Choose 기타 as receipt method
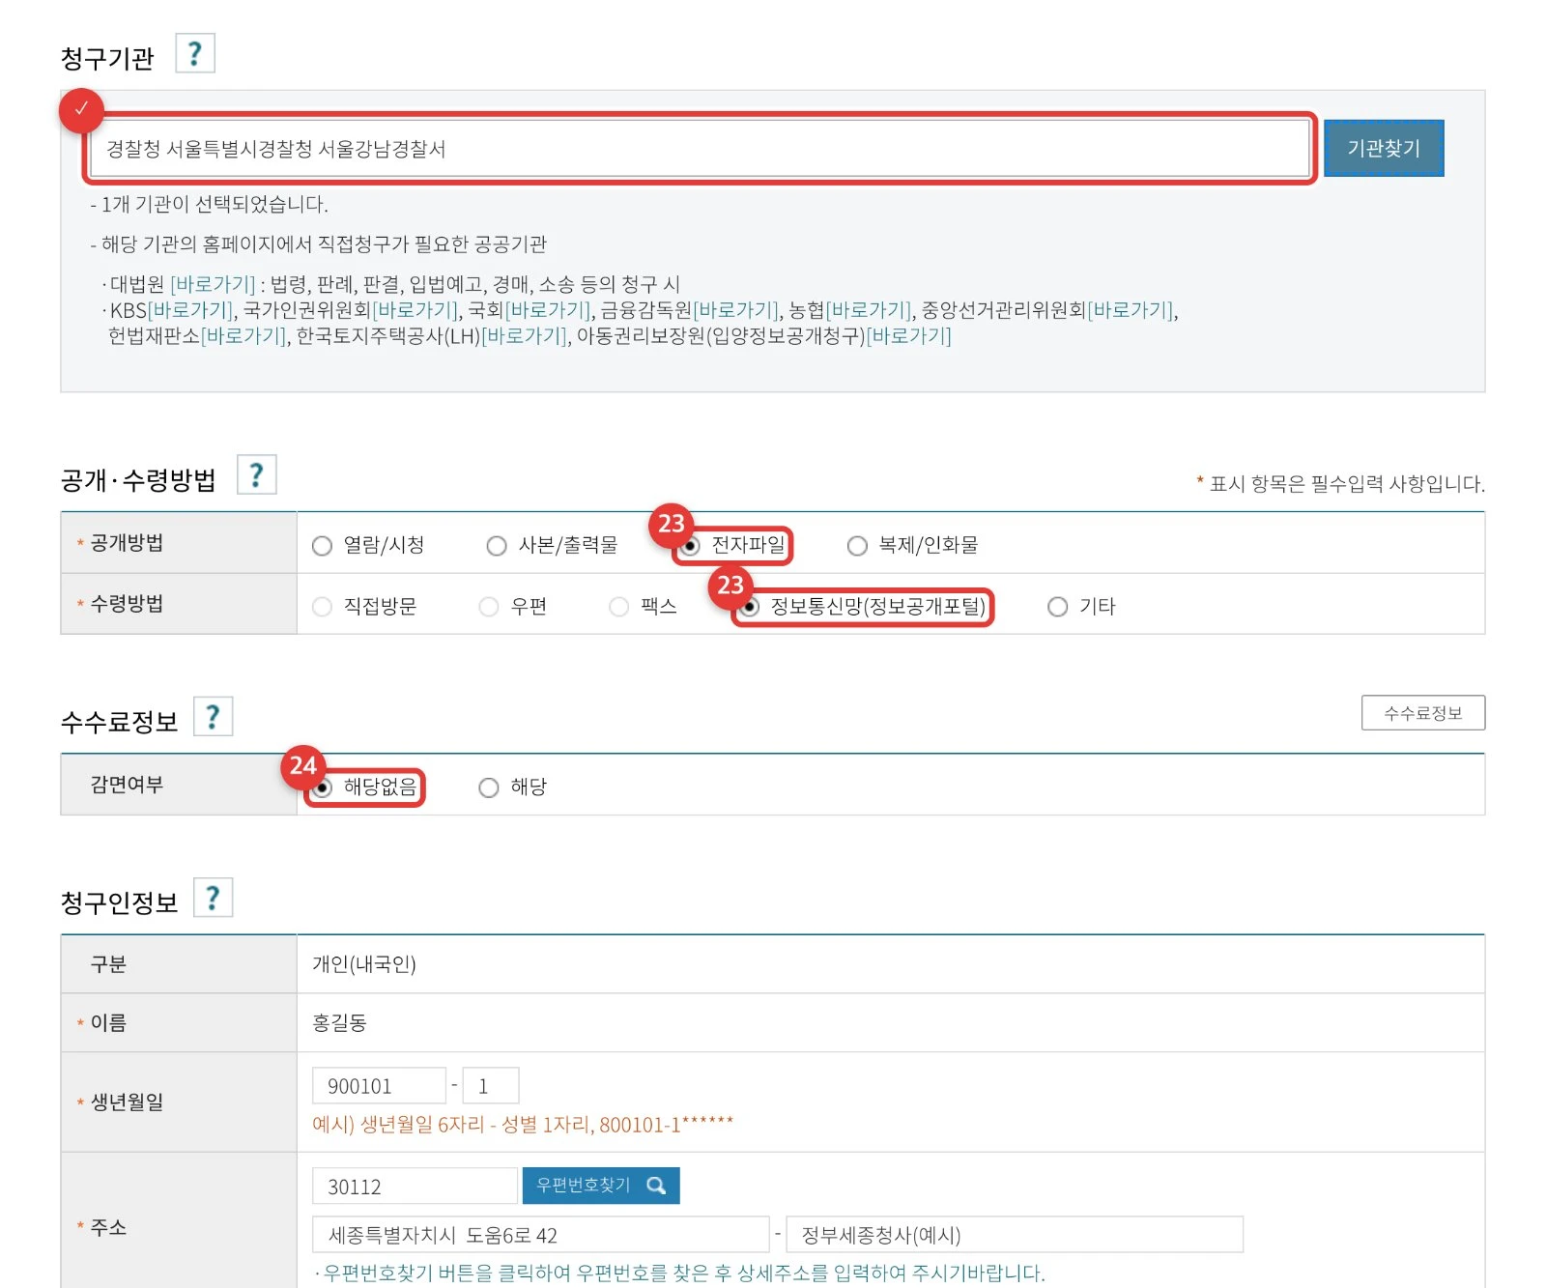The width and height of the screenshot is (1546, 1288). click(x=1058, y=607)
